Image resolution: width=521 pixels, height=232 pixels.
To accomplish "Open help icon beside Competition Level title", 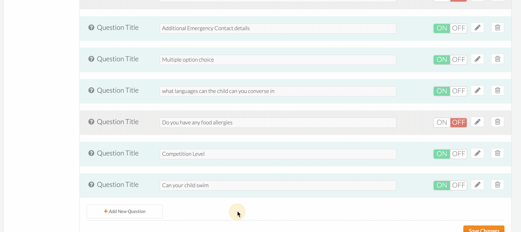I will pos(91,153).
